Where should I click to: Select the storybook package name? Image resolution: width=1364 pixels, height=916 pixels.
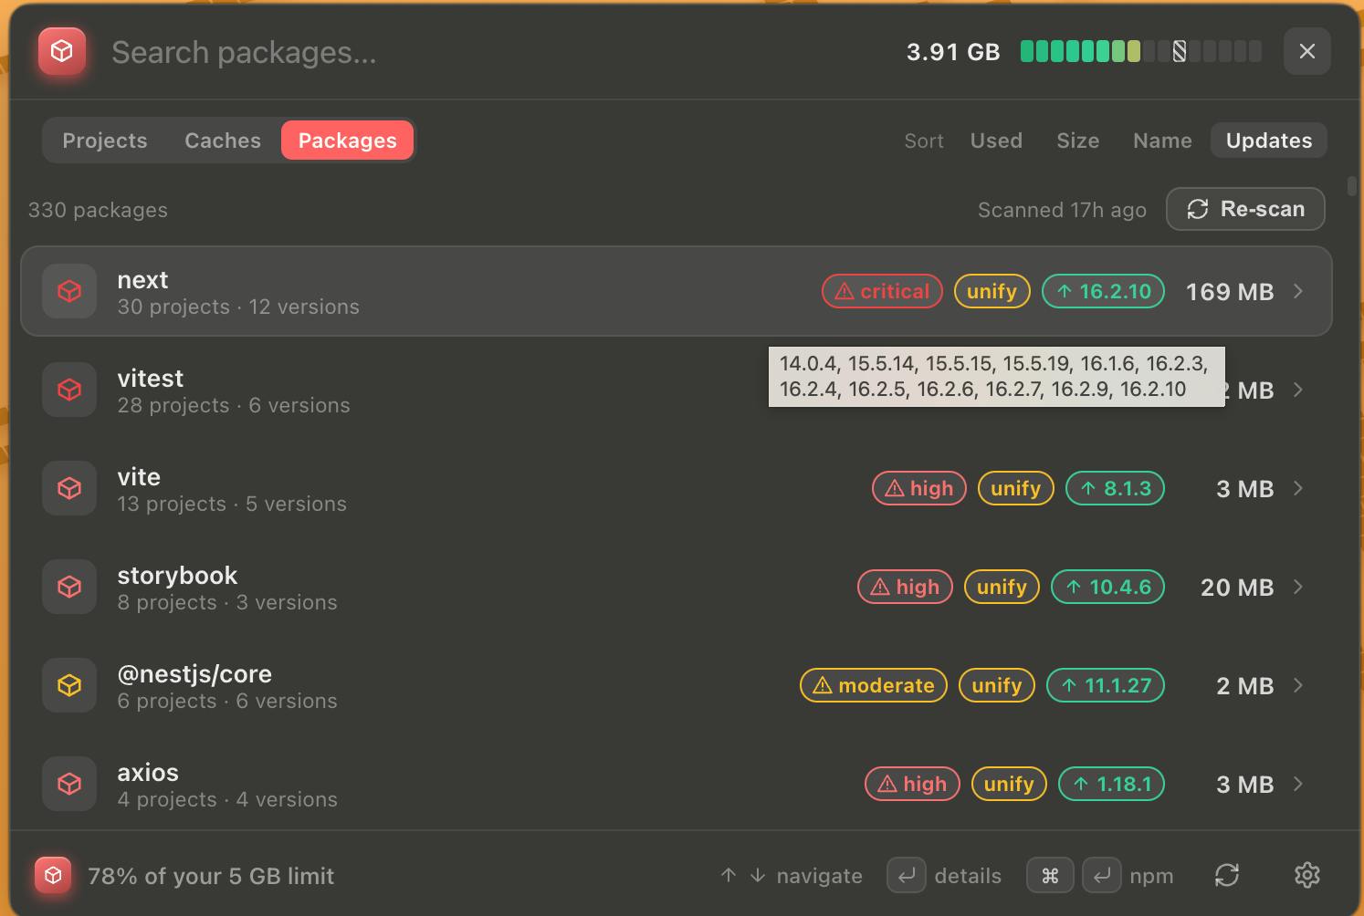(x=177, y=576)
